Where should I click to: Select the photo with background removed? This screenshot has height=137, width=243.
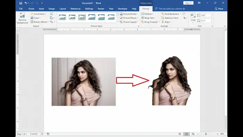tap(170, 81)
